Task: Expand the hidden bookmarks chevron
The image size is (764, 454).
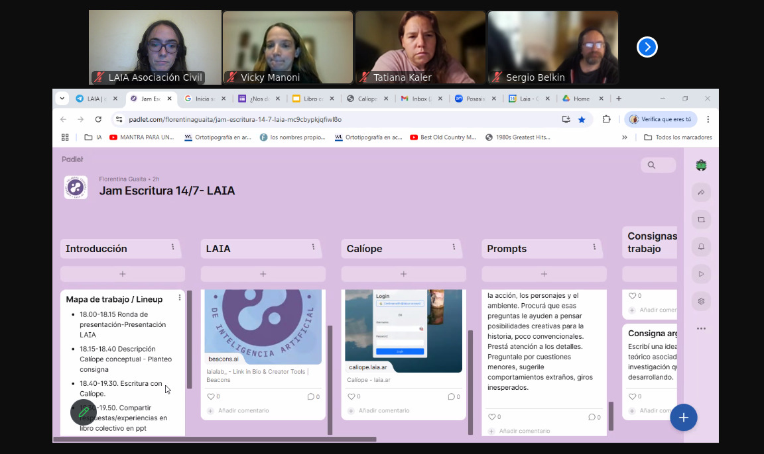Action: click(625, 138)
